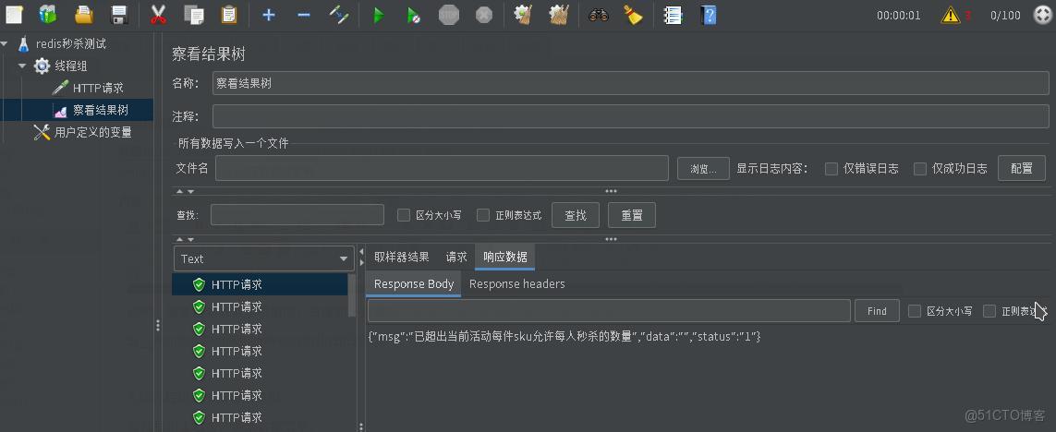
Task: Click the 配置 configure button
Action: [x=1022, y=168]
